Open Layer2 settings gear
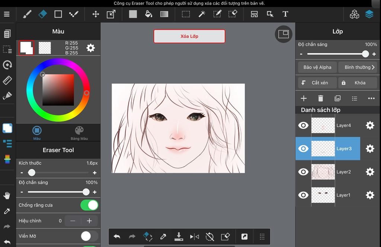Image resolution: width=381 pixels, height=247 pixels. [x=370, y=172]
